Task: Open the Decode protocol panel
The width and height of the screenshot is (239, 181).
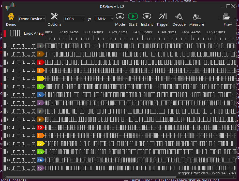Action: tap(179, 17)
